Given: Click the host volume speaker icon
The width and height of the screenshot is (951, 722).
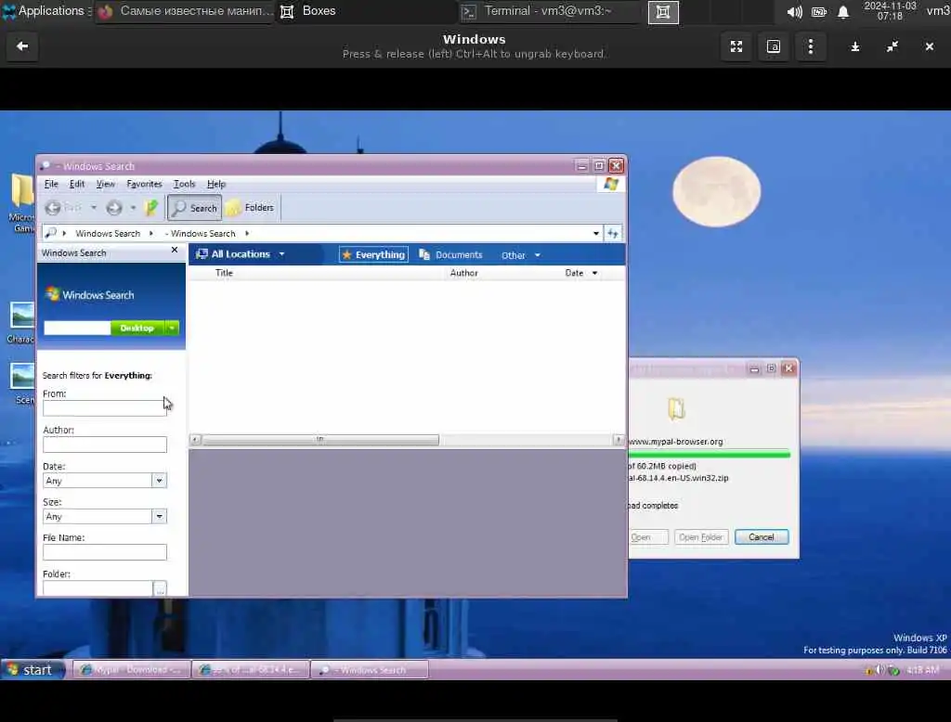Looking at the screenshot, I should click(x=795, y=11).
